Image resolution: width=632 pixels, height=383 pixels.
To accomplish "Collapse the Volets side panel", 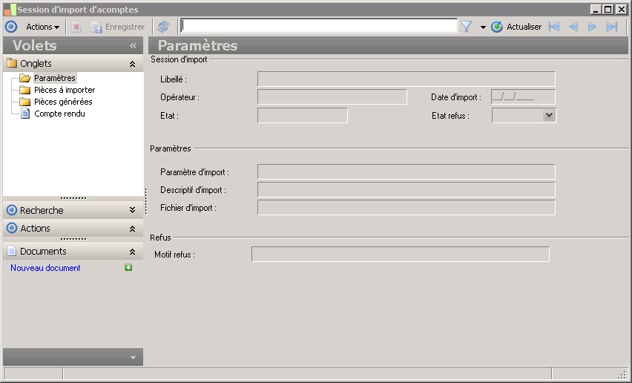I will [133, 46].
